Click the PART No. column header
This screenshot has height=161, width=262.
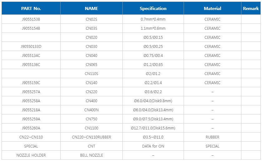(x=31, y=8)
